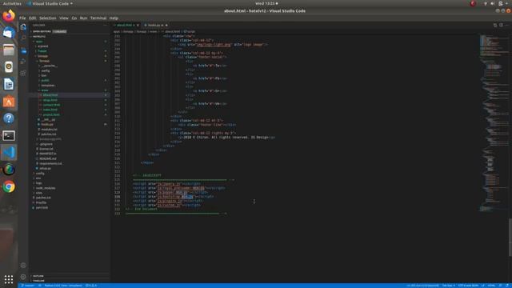
Task: Open Explorer panel's more actions ellipsis
Action: coord(105,25)
